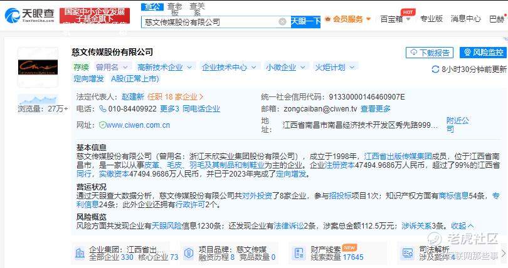The height and width of the screenshot is (268, 508).
Task: Click the 下载报告 button
Action: (430, 53)
